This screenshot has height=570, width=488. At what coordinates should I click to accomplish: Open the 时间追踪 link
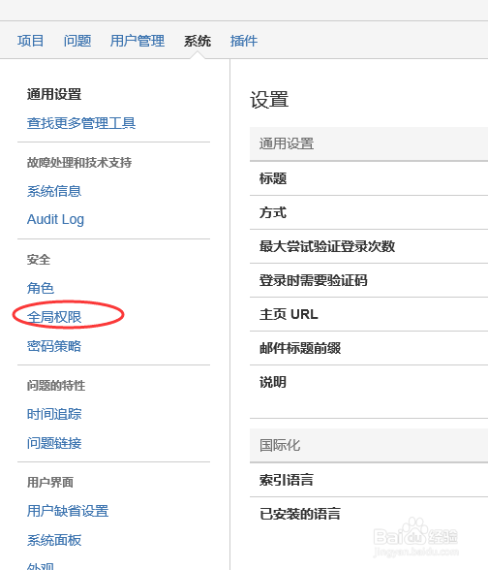pos(54,414)
